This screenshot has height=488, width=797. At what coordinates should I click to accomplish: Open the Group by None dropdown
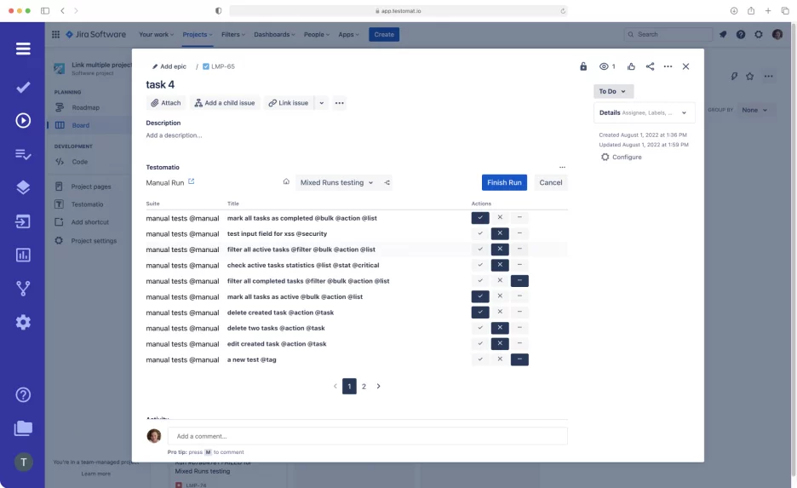(754, 110)
